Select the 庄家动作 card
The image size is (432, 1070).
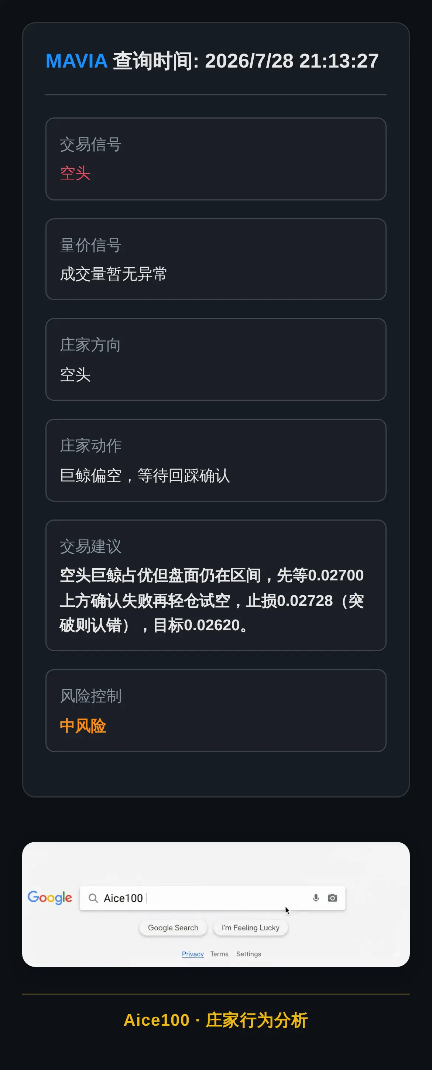[x=216, y=460]
